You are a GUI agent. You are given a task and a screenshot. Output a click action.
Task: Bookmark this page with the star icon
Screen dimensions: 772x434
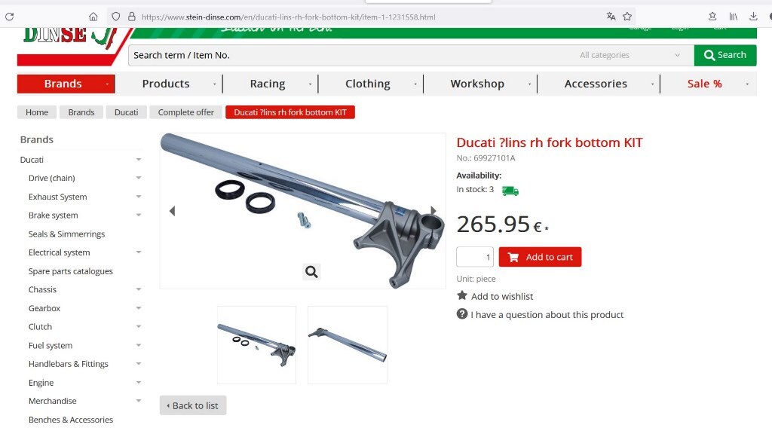pos(626,17)
